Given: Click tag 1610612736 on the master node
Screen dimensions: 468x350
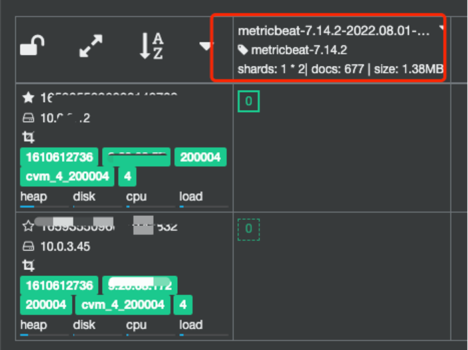Looking at the screenshot, I should (x=59, y=157).
